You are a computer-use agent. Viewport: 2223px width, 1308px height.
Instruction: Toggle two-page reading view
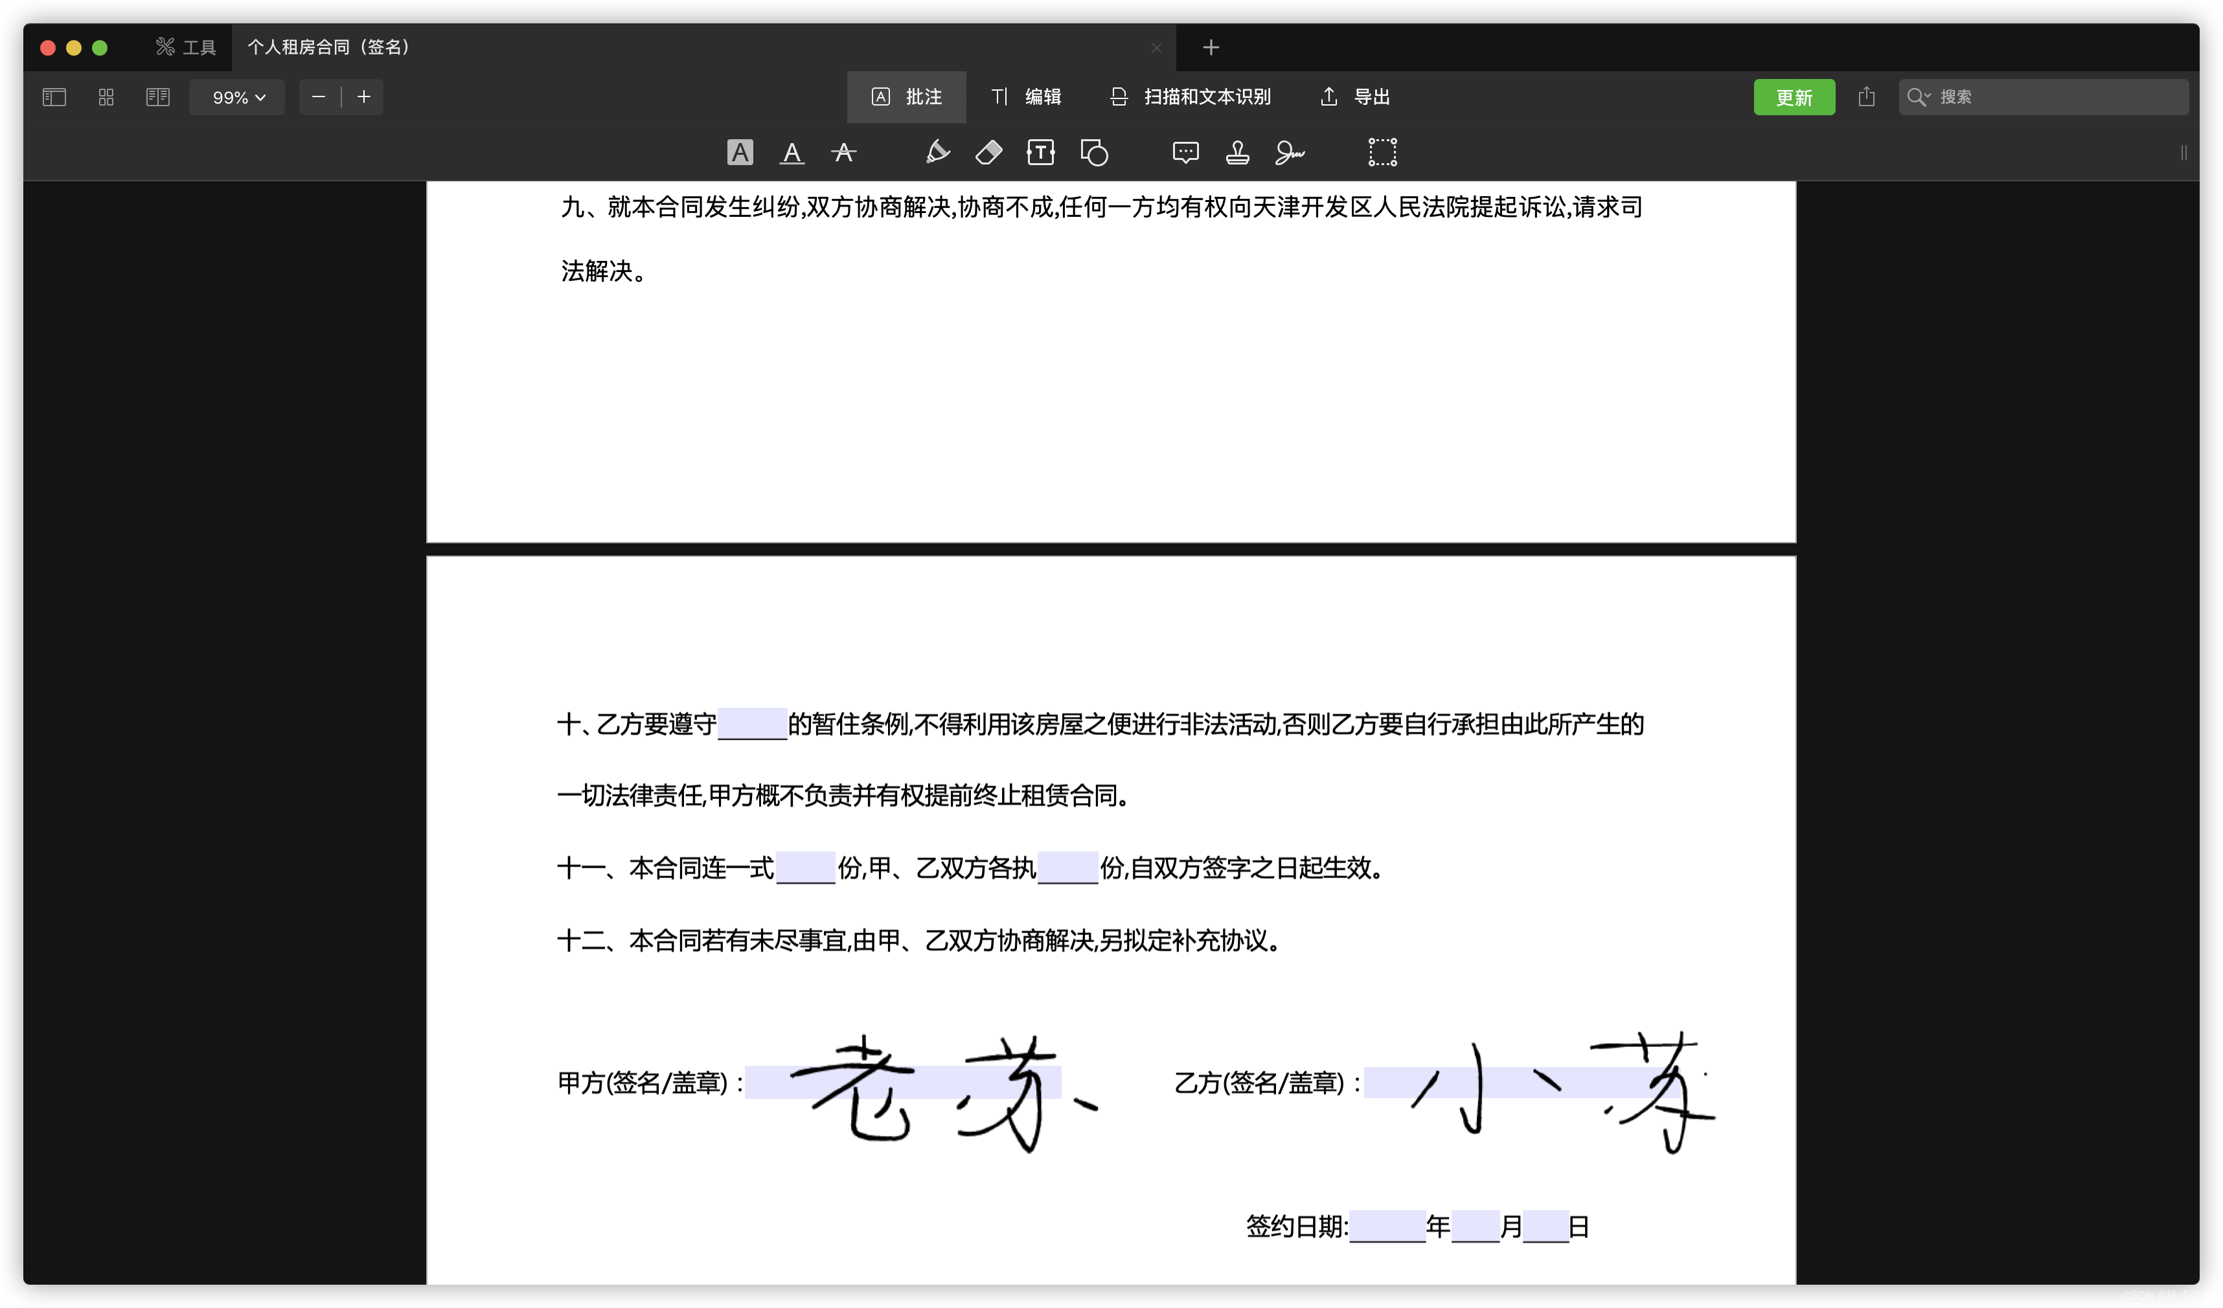(158, 97)
